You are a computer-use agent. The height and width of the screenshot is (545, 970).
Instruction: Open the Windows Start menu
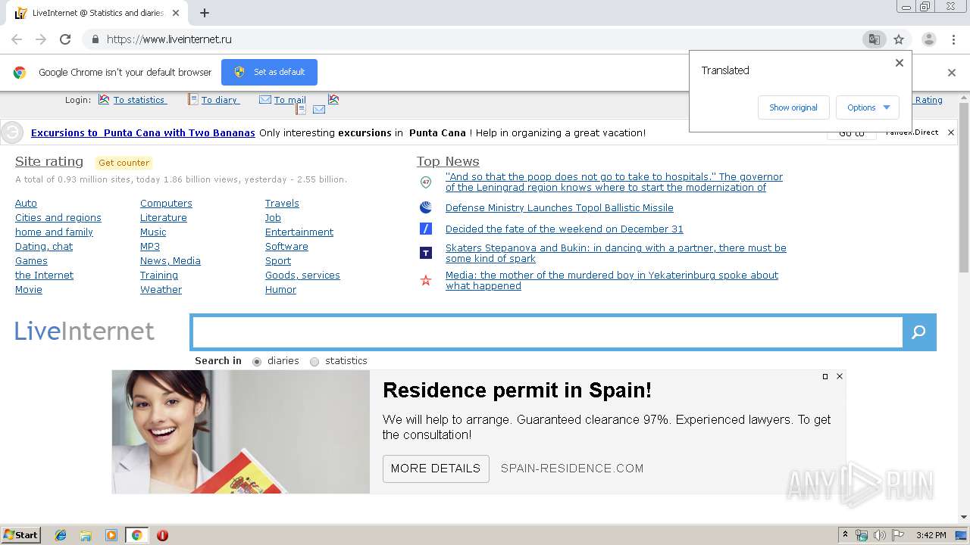[21, 535]
